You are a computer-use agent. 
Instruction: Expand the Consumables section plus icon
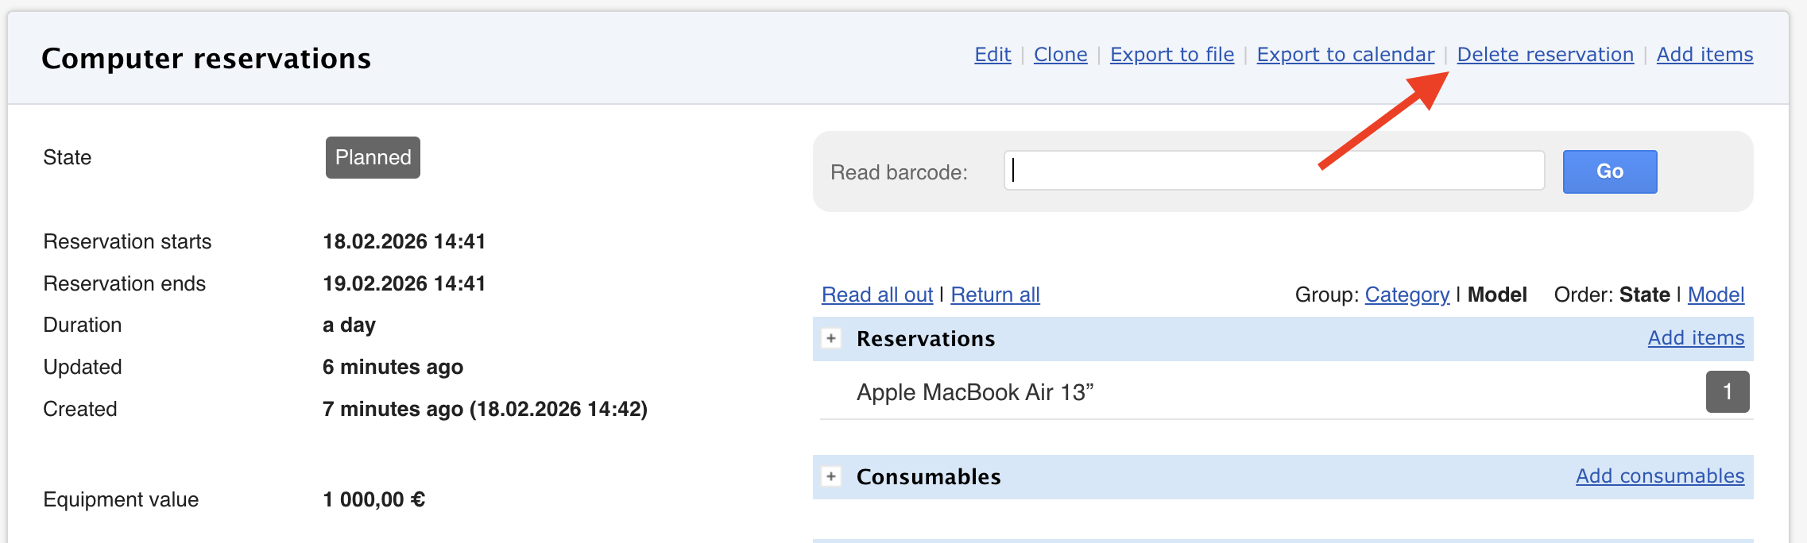coord(831,476)
